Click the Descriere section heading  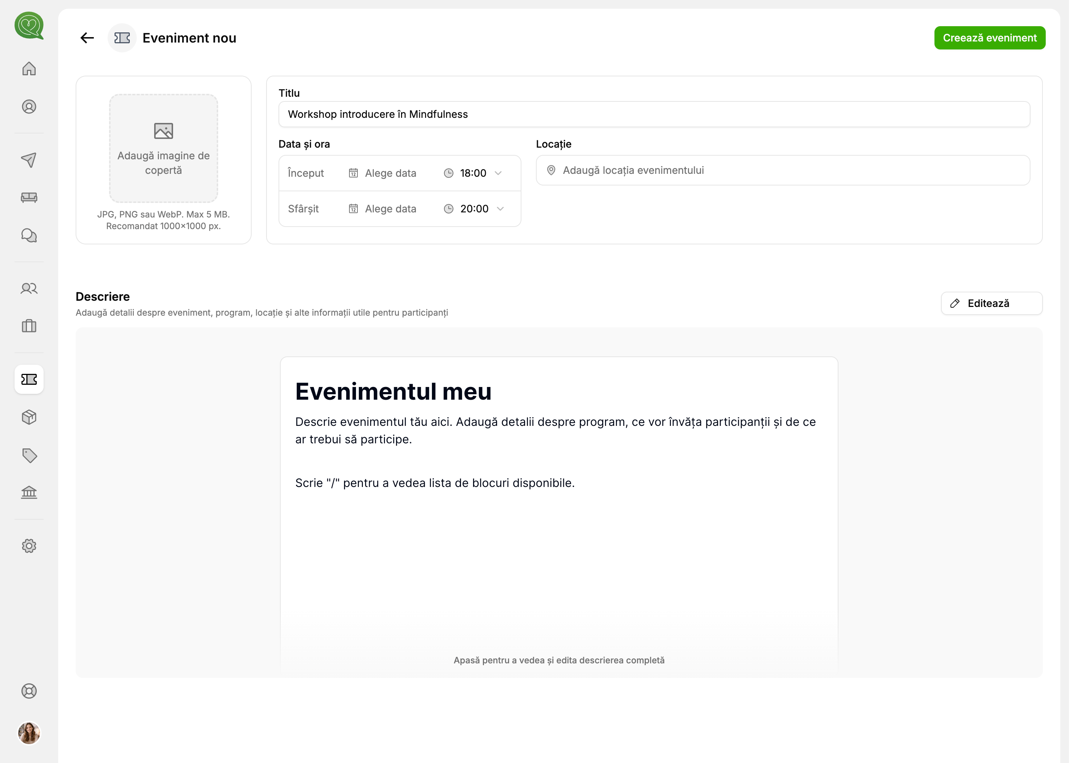[x=103, y=297]
